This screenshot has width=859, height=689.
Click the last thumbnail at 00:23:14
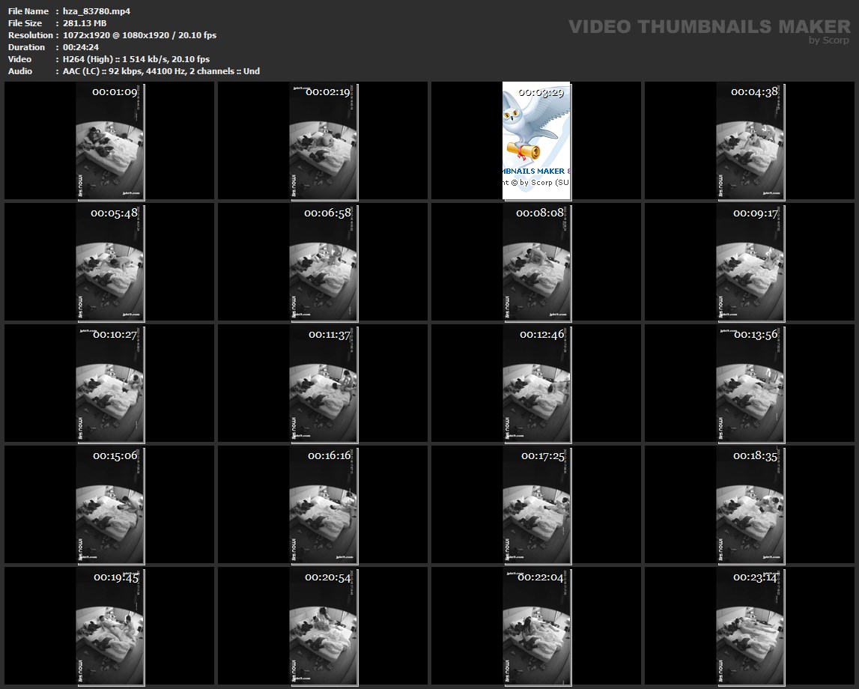(x=750, y=626)
